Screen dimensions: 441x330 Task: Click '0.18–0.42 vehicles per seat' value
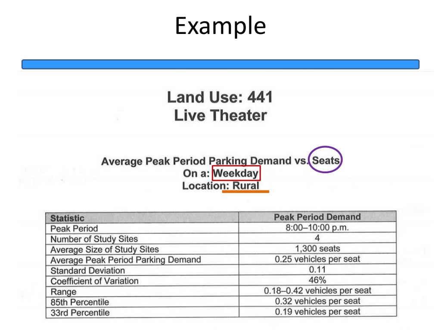317,290
